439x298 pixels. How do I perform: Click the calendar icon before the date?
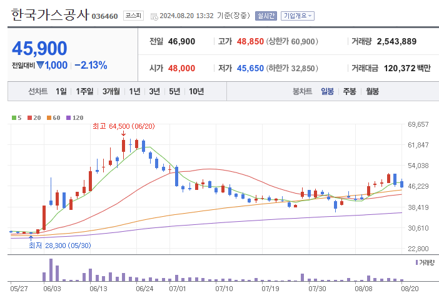pos(154,16)
